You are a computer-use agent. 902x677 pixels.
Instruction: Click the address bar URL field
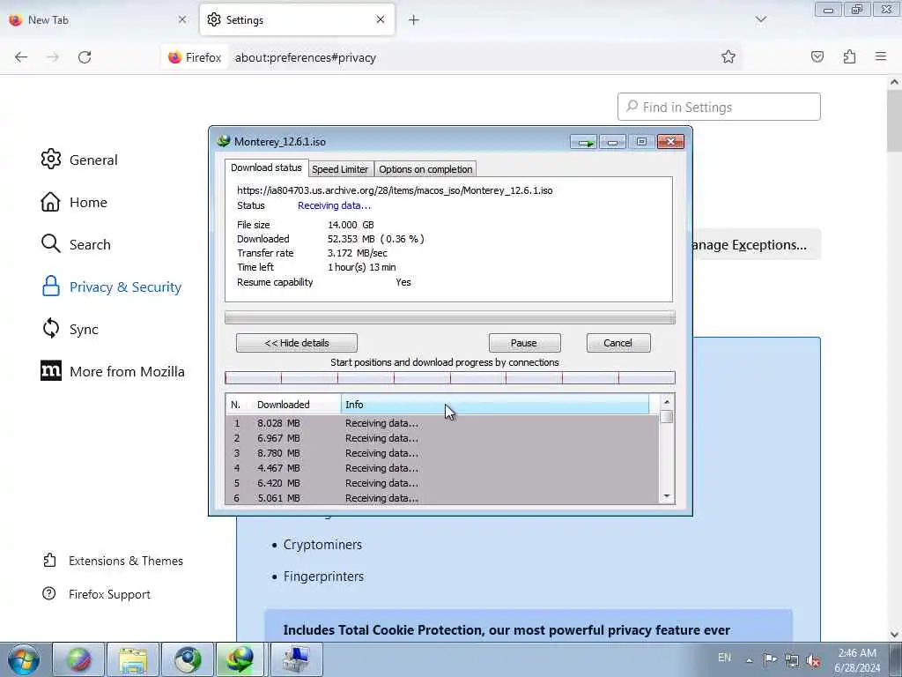pyautogui.click(x=472, y=57)
